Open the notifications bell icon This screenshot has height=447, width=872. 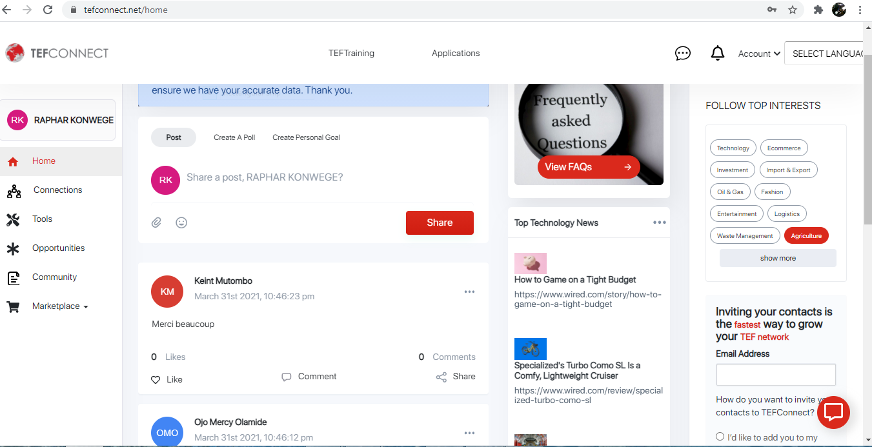(718, 53)
